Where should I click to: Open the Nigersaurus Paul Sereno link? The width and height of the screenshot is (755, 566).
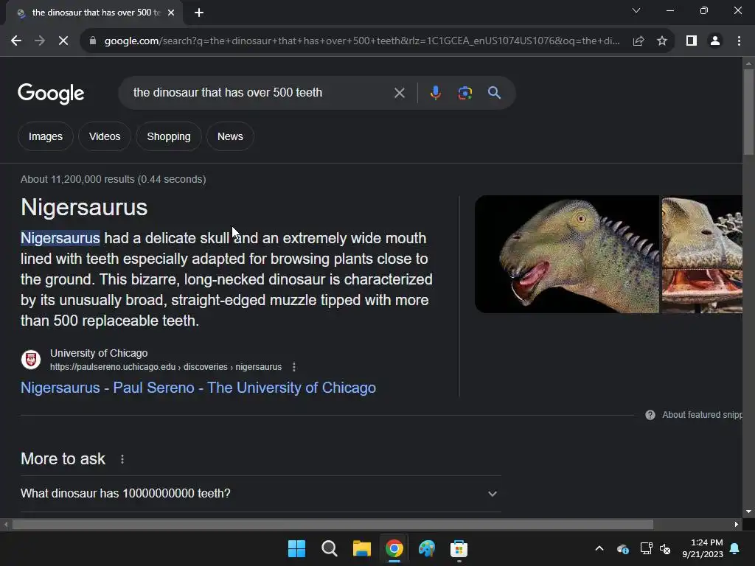(198, 388)
